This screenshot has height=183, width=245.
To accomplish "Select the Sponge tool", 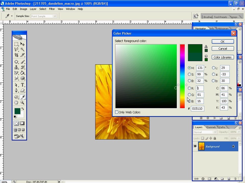I will coord(22,78).
